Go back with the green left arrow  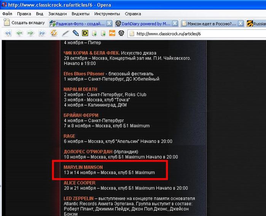click(19, 33)
